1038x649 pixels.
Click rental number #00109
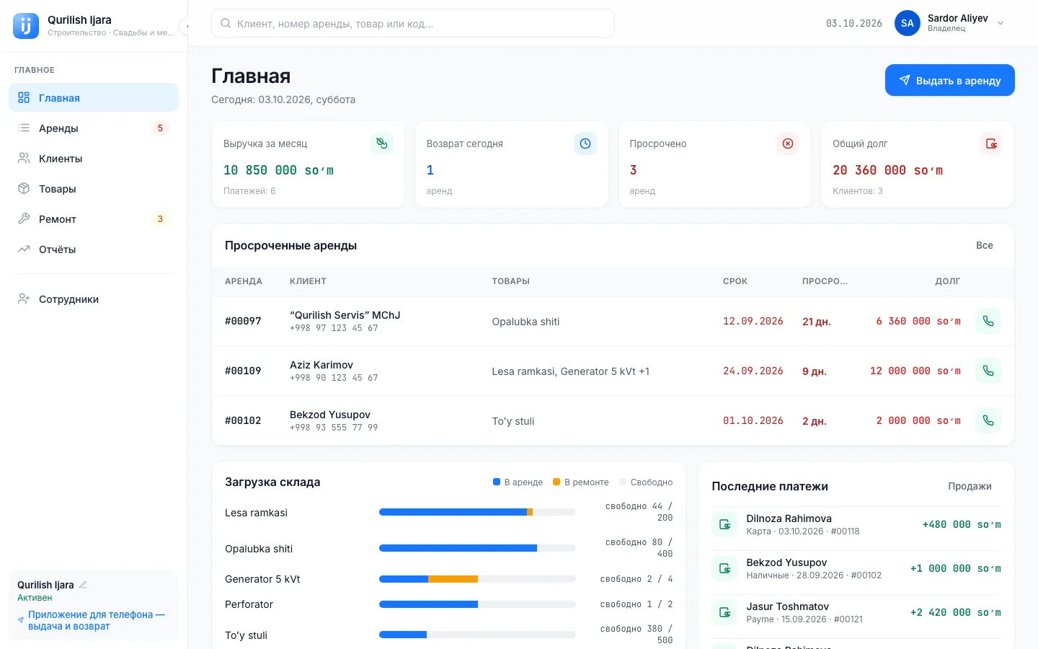243,371
